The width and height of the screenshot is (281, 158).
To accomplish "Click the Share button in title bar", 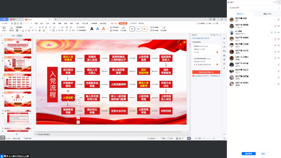I will pos(216,24).
